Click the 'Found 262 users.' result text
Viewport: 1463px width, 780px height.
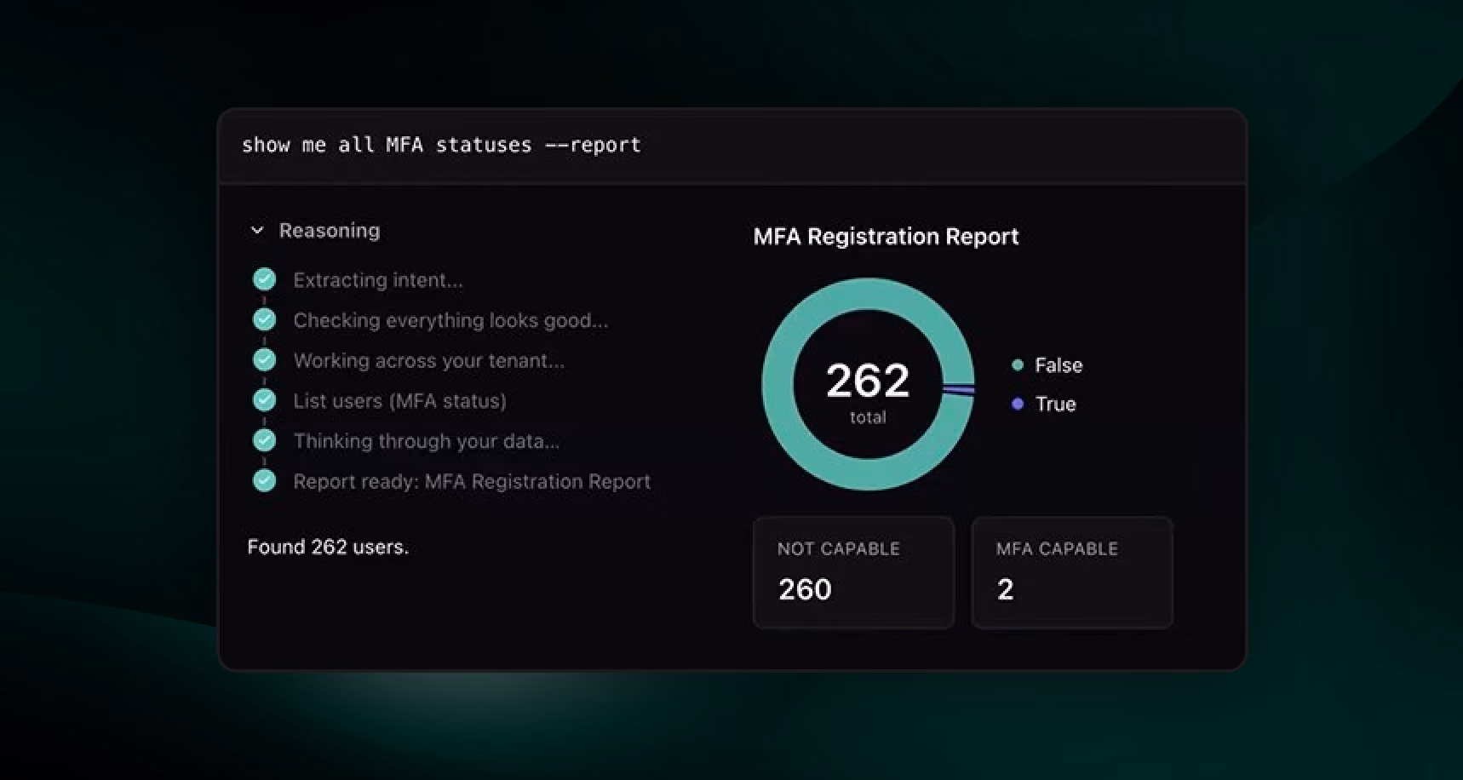tap(328, 547)
